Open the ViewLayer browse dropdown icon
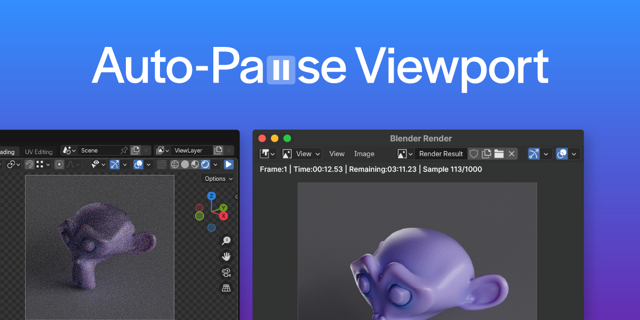The height and width of the screenshot is (320, 640). click(x=163, y=150)
